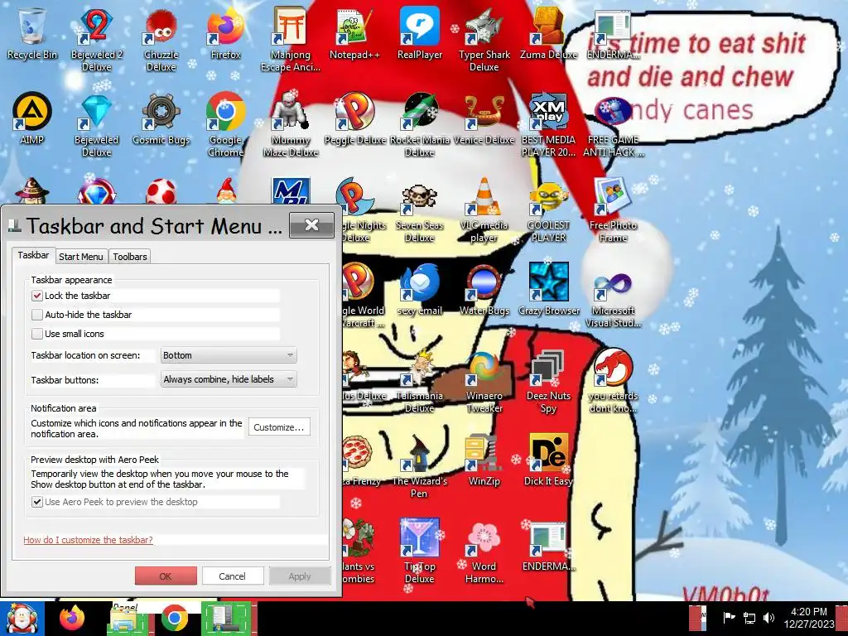Open Notepad++ desktop shortcut

click(354, 33)
